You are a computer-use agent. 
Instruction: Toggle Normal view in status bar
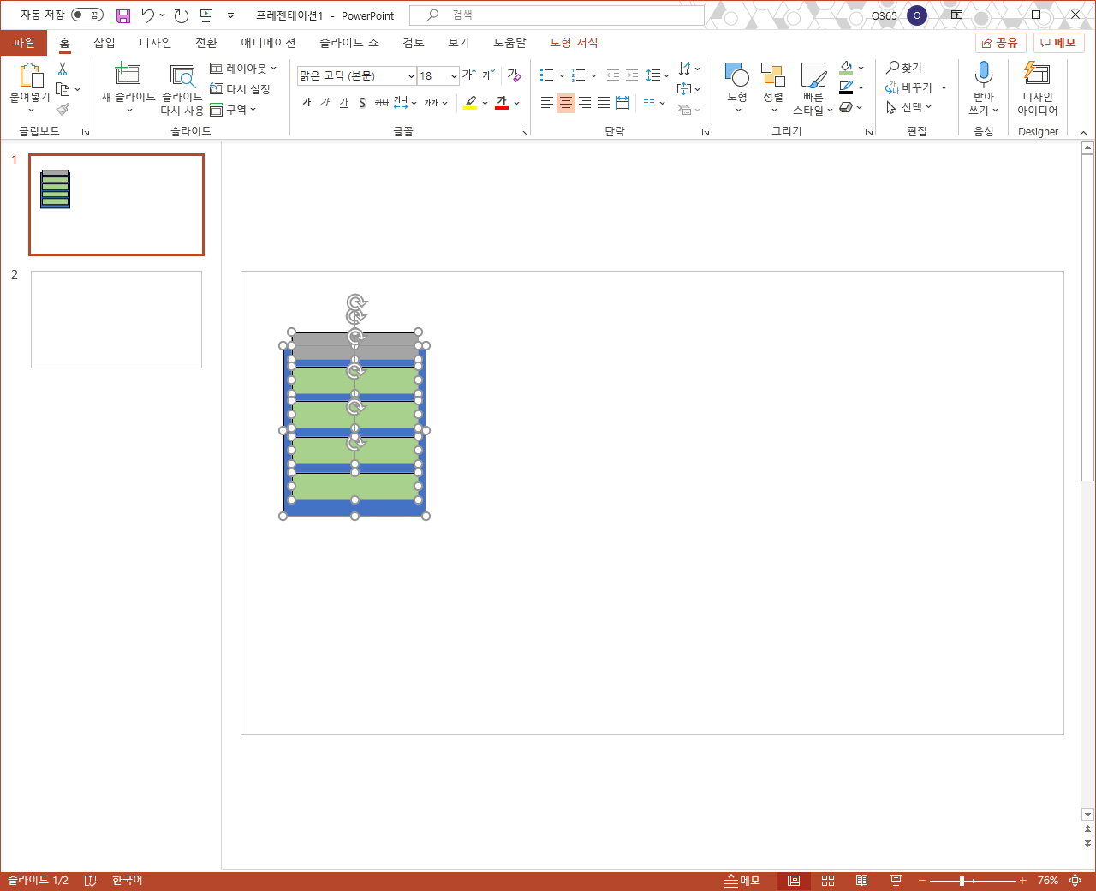coord(794,881)
